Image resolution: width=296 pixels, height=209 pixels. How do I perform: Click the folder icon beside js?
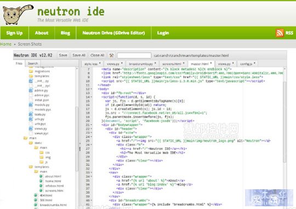[x=42, y=162]
